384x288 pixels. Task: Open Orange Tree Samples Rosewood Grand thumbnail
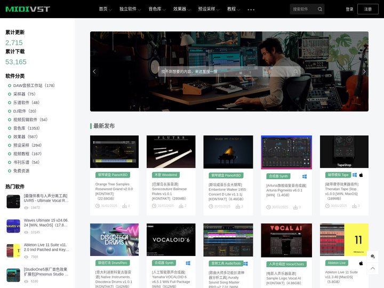click(114, 151)
